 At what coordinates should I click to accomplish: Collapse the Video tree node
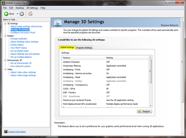5,69
